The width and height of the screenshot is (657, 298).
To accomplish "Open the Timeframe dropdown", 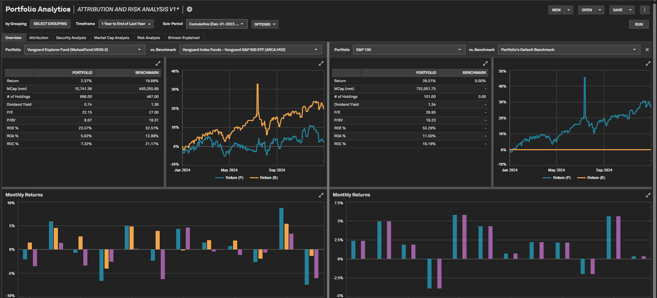I will 126,24.
